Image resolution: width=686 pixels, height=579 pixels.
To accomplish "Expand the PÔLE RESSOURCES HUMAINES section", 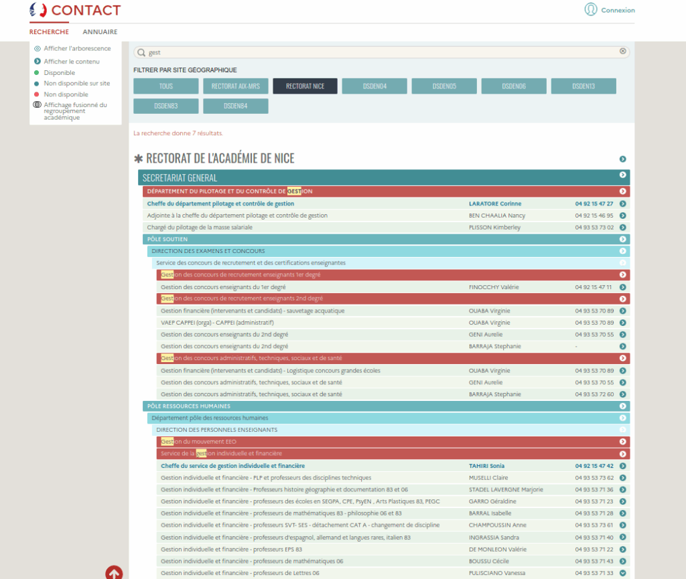I will pos(622,406).
